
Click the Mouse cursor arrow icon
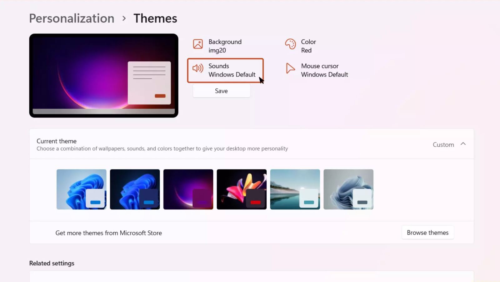[290, 68]
